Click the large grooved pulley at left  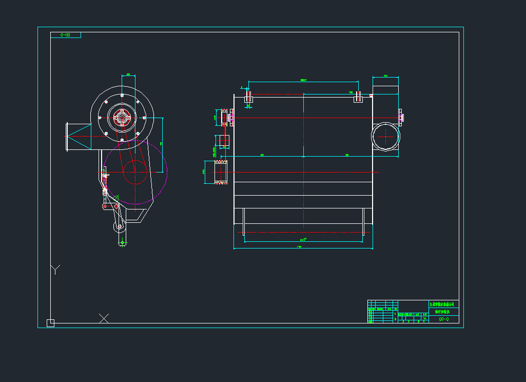pyautogui.click(x=222, y=171)
